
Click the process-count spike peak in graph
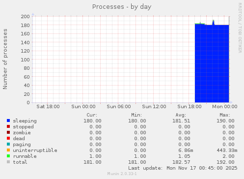[213, 21]
